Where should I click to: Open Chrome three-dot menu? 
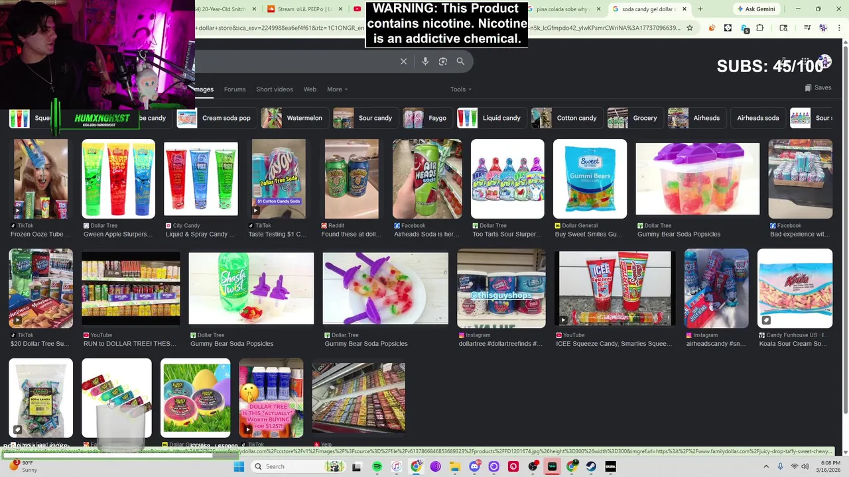tap(840, 28)
